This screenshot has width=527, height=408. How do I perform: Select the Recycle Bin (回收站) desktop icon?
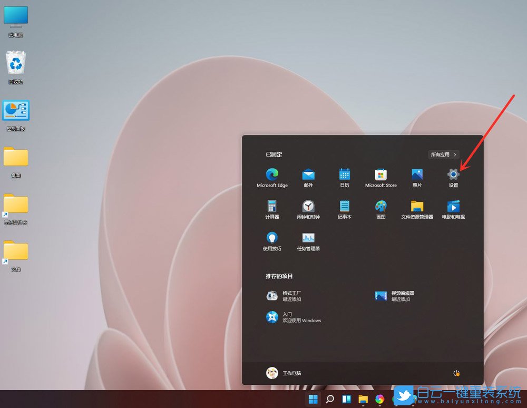[16, 67]
